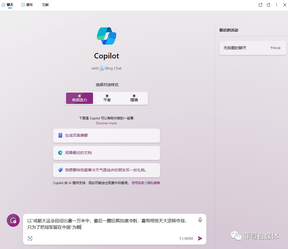Open the 撰写 tab
This screenshot has width=288, height=249.
tap(27, 5)
